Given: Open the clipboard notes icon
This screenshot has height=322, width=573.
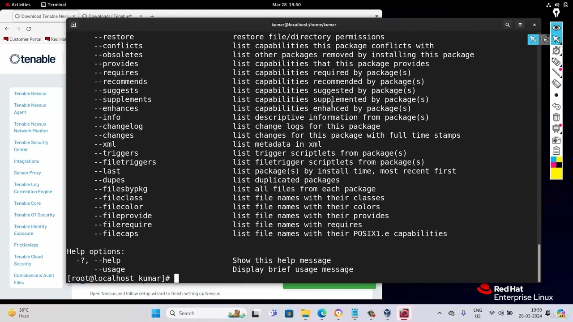Looking at the screenshot, I should [x=556, y=151].
